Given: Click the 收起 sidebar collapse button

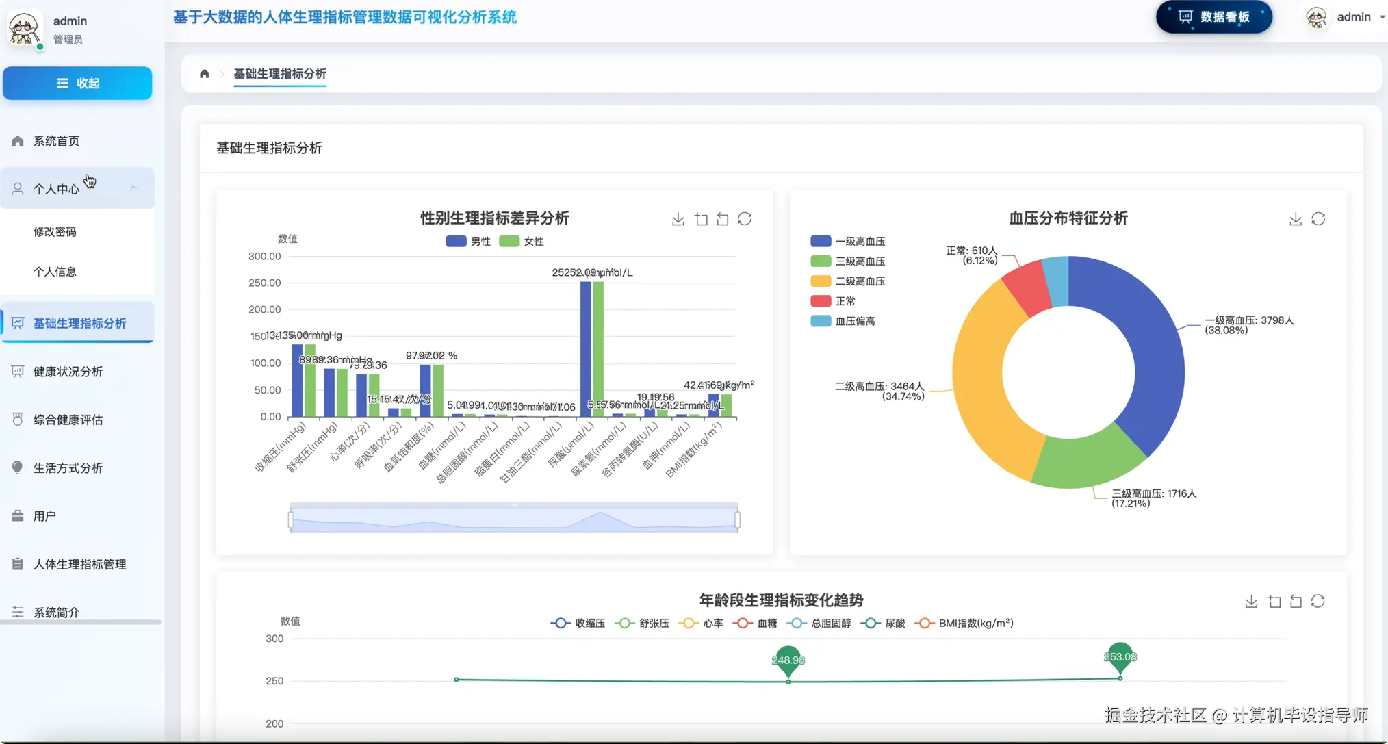Looking at the screenshot, I should (x=77, y=83).
